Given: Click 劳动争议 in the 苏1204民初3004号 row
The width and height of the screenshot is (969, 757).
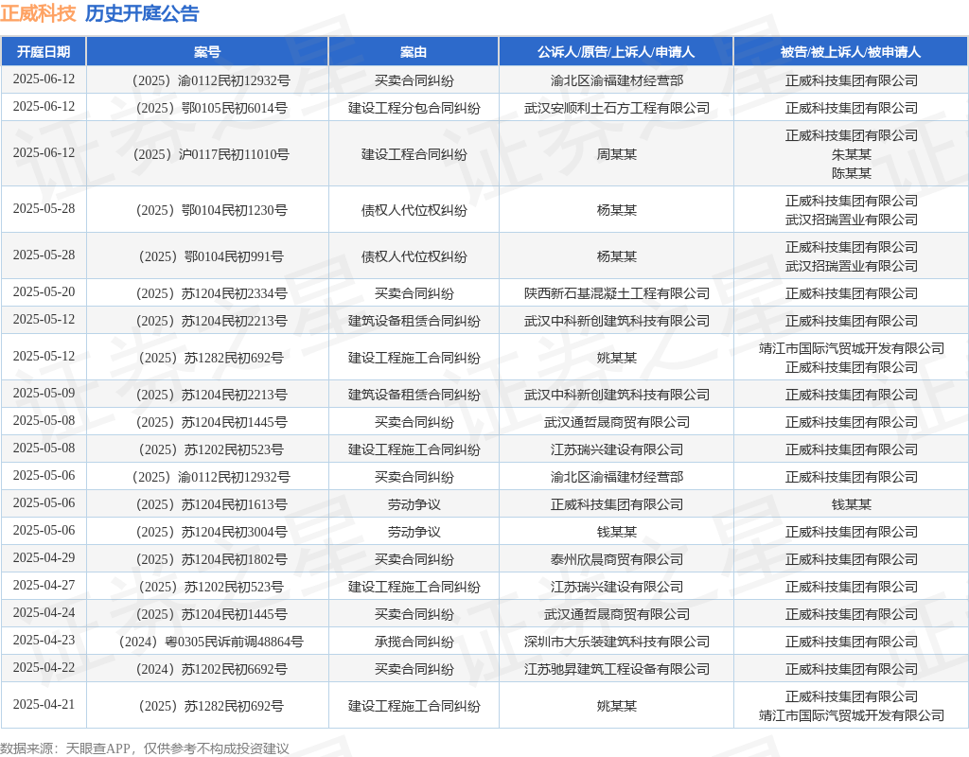Looking at the screenshot, I should (x=414, y=532).
